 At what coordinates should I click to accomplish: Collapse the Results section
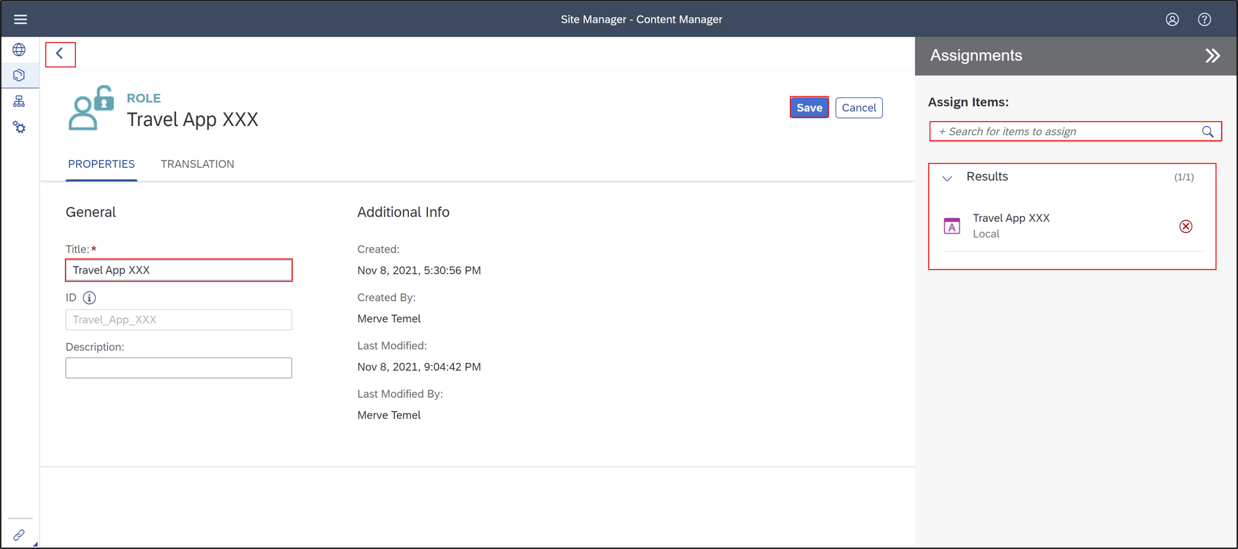pyautogui.click(x=947, y=178)
